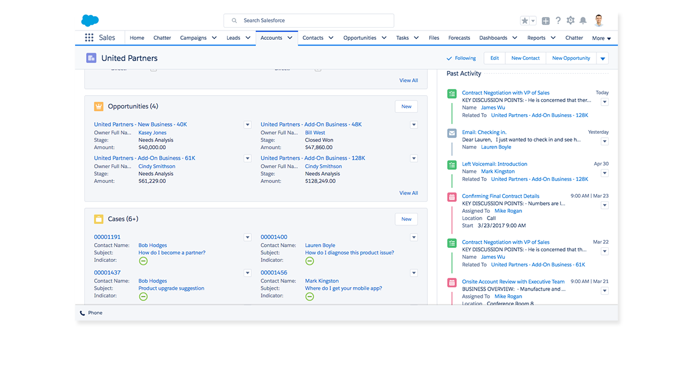Switch to the Forecasts tab
693x369 pixels.
pos(459,38)
